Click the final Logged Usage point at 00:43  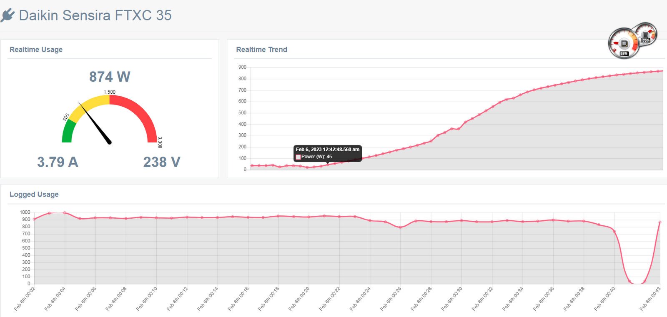tap(660, 222)
